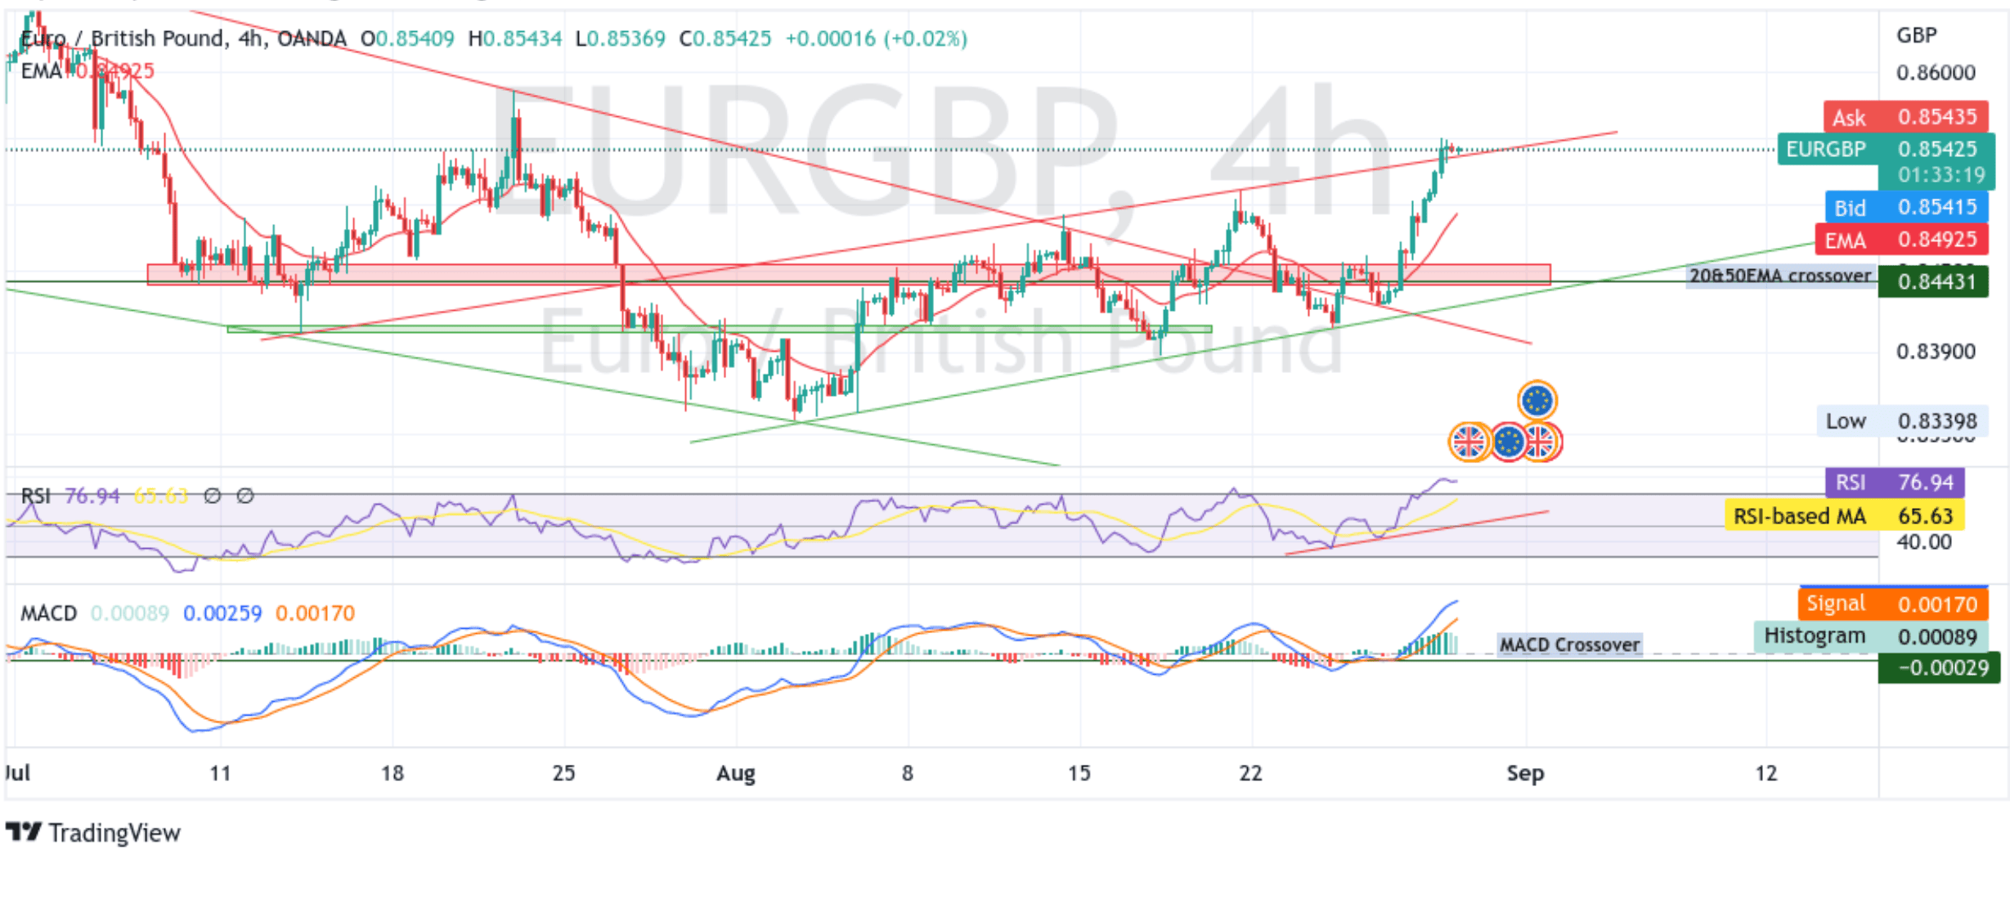Click the second ∅ symbol in RSI legend

(x=245, y=496)
